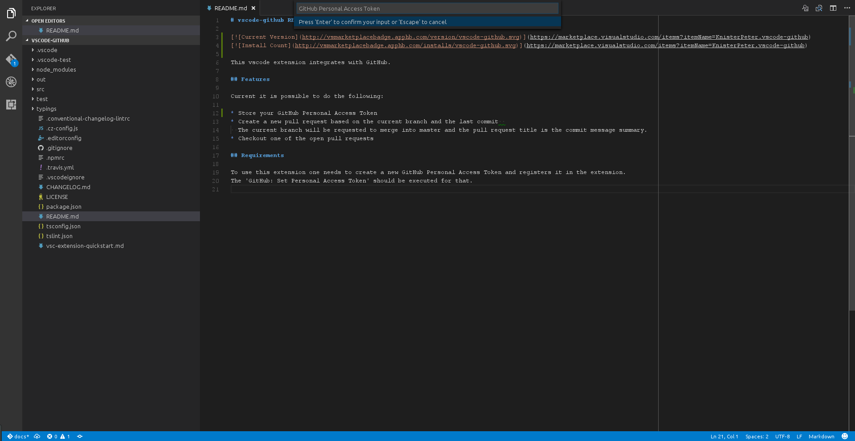Open the LICENSE file
855x441 pixels.
(111, 197)
